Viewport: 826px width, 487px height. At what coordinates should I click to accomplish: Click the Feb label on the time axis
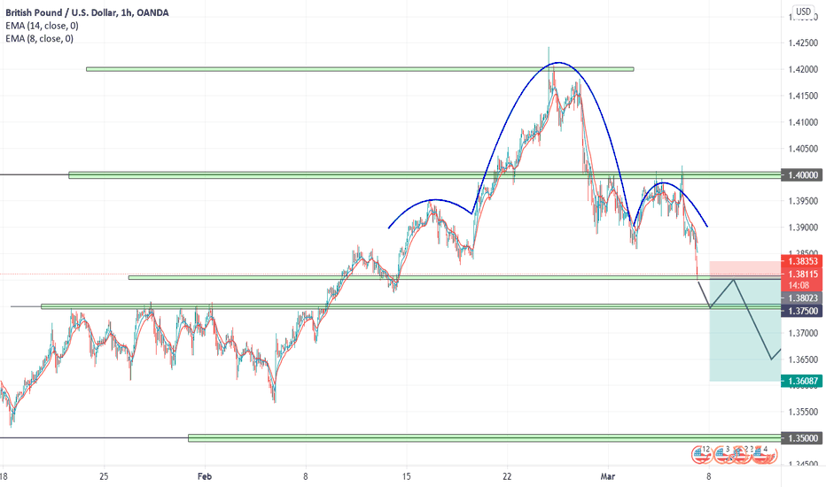[205, 476]
